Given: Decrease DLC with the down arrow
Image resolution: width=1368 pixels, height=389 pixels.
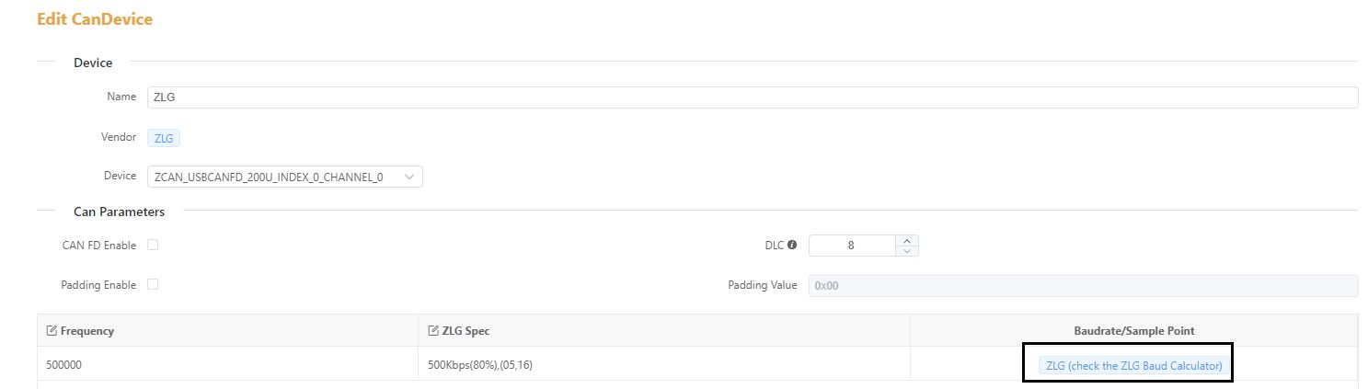Looking at the screenshot, I should (x=907, y=251).
